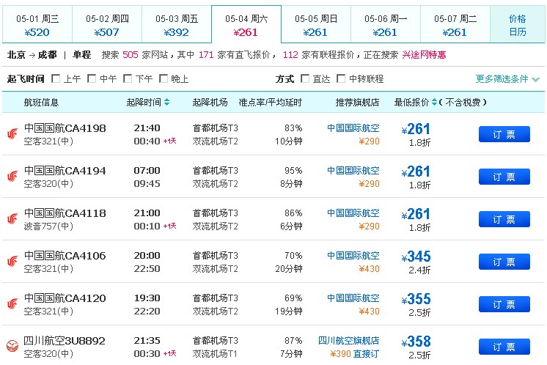Enable the 中转联程 connecting flight filter
Screen dimensions: 547x365
pos(341,78)
